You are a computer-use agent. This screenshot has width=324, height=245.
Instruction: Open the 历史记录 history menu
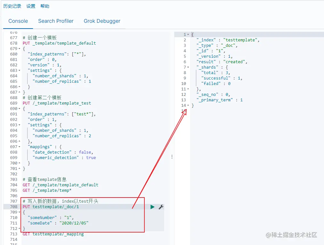click(12, 6)
